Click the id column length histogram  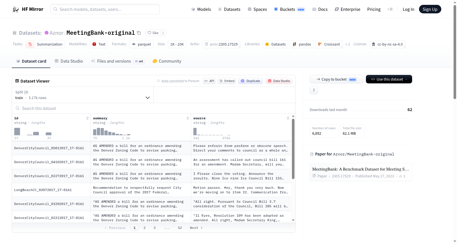coord(33,132)
